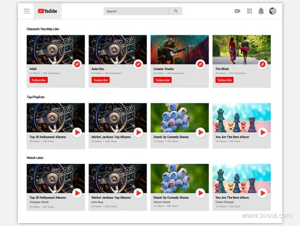Image resolution: width=300 pixels, height=226 pixels.
Task: Open the user avatar menu
Action: (x=272, y=11)
